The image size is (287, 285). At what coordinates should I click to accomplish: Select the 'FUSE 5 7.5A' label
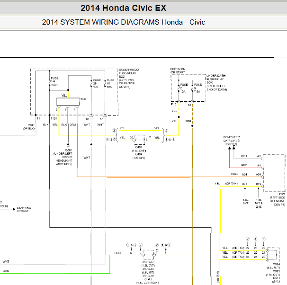pos(197,88)
